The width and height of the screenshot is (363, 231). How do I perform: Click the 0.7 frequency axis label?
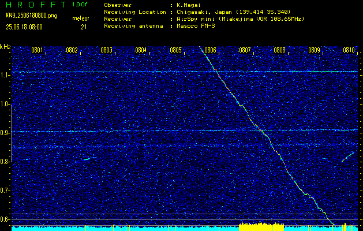(x=5, y=191)
